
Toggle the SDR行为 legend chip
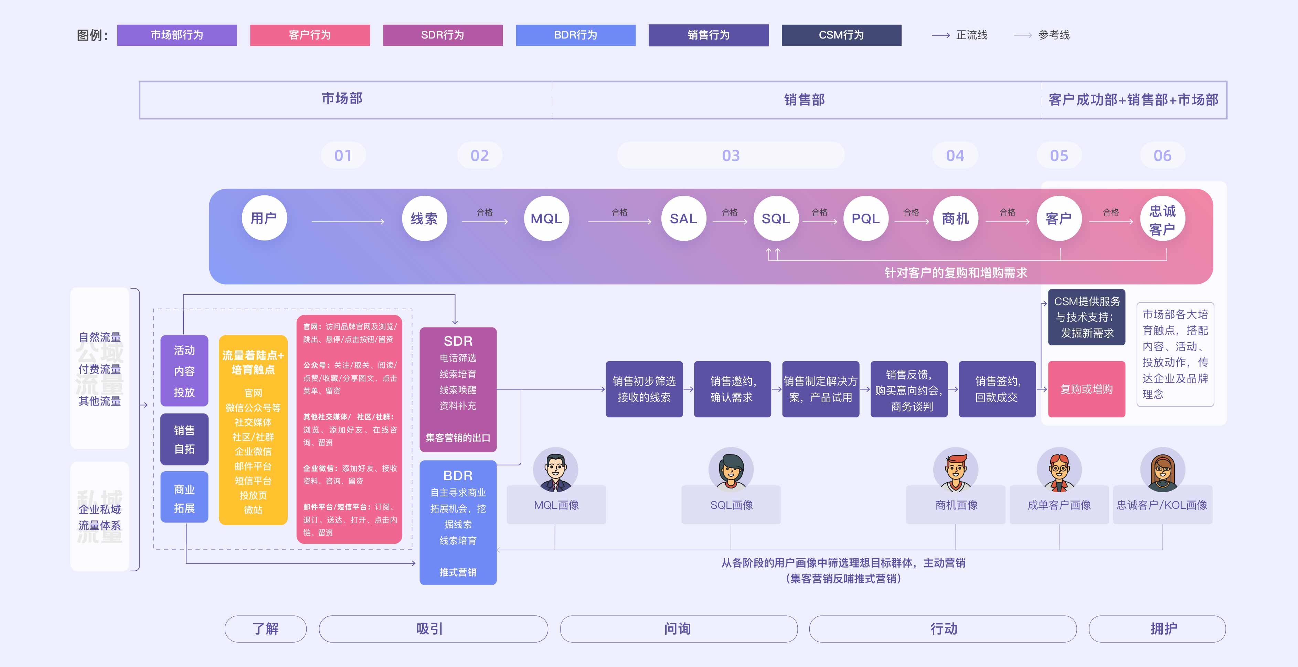tap(443, 35)
